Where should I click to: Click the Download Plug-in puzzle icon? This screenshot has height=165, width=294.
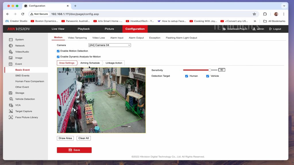pos(224,29)
